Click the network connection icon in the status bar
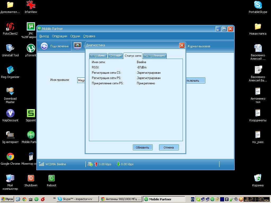Viewport: 271px width, 203px height. point(90,164)
